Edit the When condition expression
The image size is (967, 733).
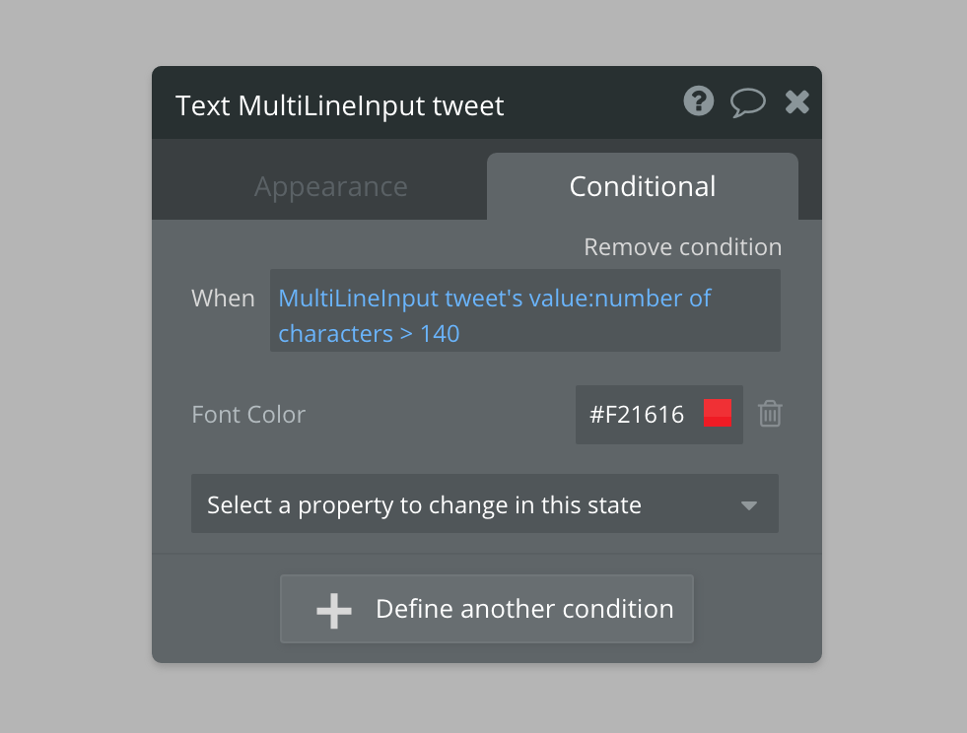(525, 310)
